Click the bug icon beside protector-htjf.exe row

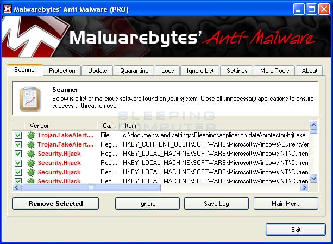click(31, 135)
